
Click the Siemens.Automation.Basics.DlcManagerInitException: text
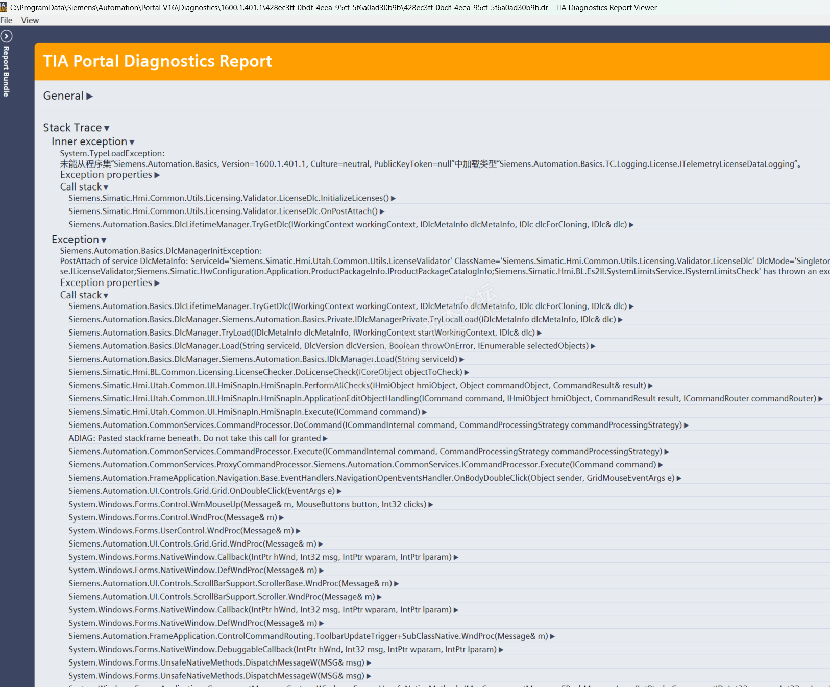tap(161, 251)
